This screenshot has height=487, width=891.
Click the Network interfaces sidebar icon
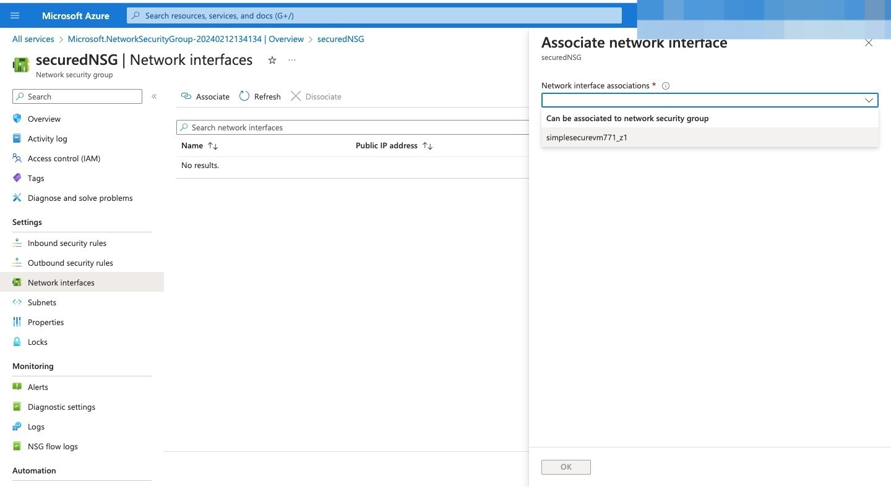coord(17,282)
